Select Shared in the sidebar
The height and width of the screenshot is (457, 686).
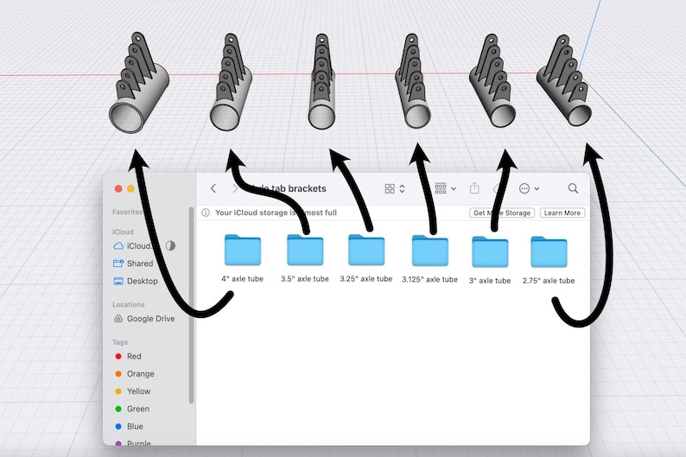133,263
